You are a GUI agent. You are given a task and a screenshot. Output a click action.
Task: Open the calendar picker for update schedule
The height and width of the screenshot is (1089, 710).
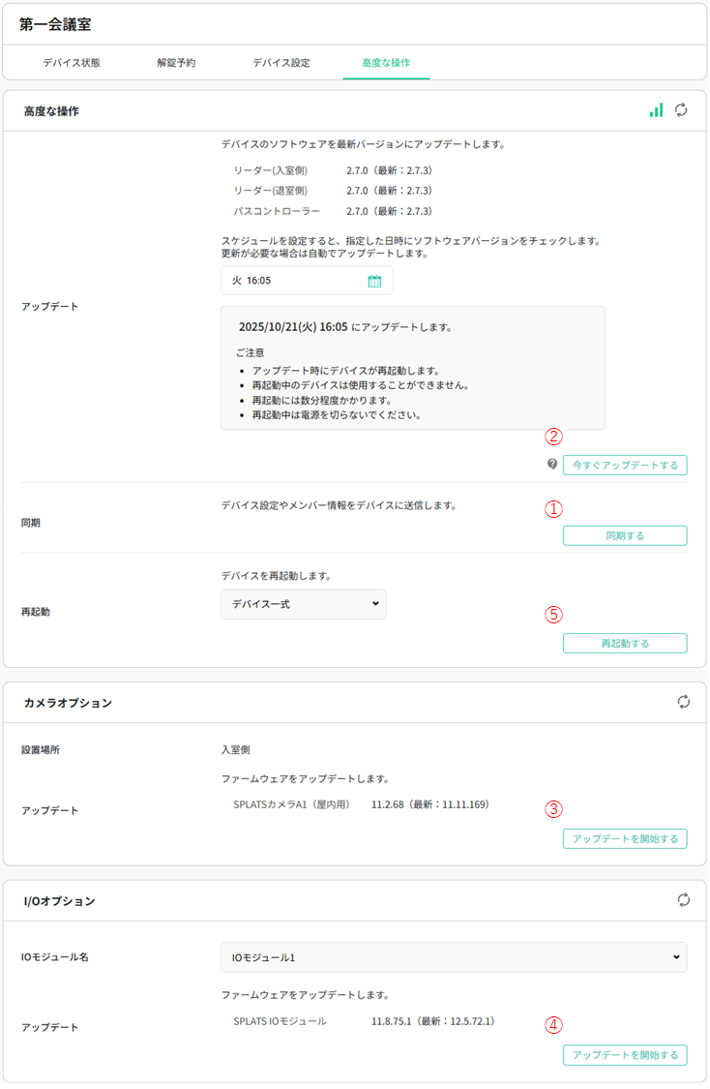(x=374, y=281)
